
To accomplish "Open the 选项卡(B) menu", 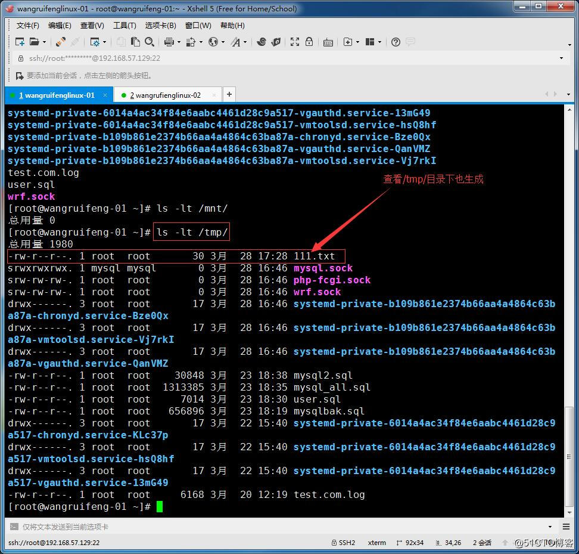I will click(x=160, y=26).
